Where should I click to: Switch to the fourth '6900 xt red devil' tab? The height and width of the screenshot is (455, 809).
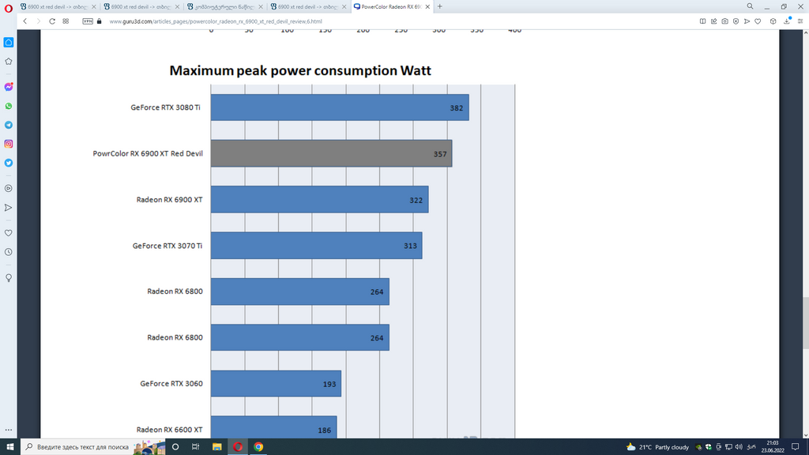click(x=309, y=6)
